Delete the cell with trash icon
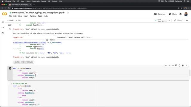 tap(183, 65)
